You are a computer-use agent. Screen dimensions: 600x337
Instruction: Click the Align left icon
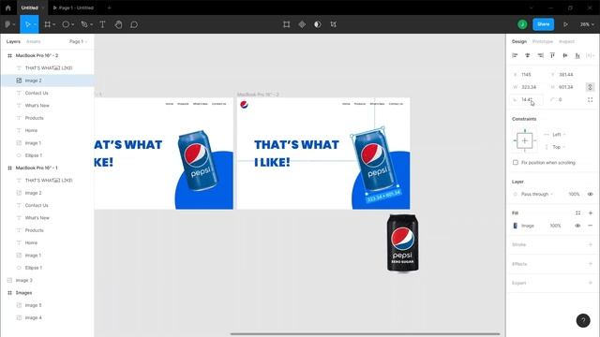(x=515, y=56)
